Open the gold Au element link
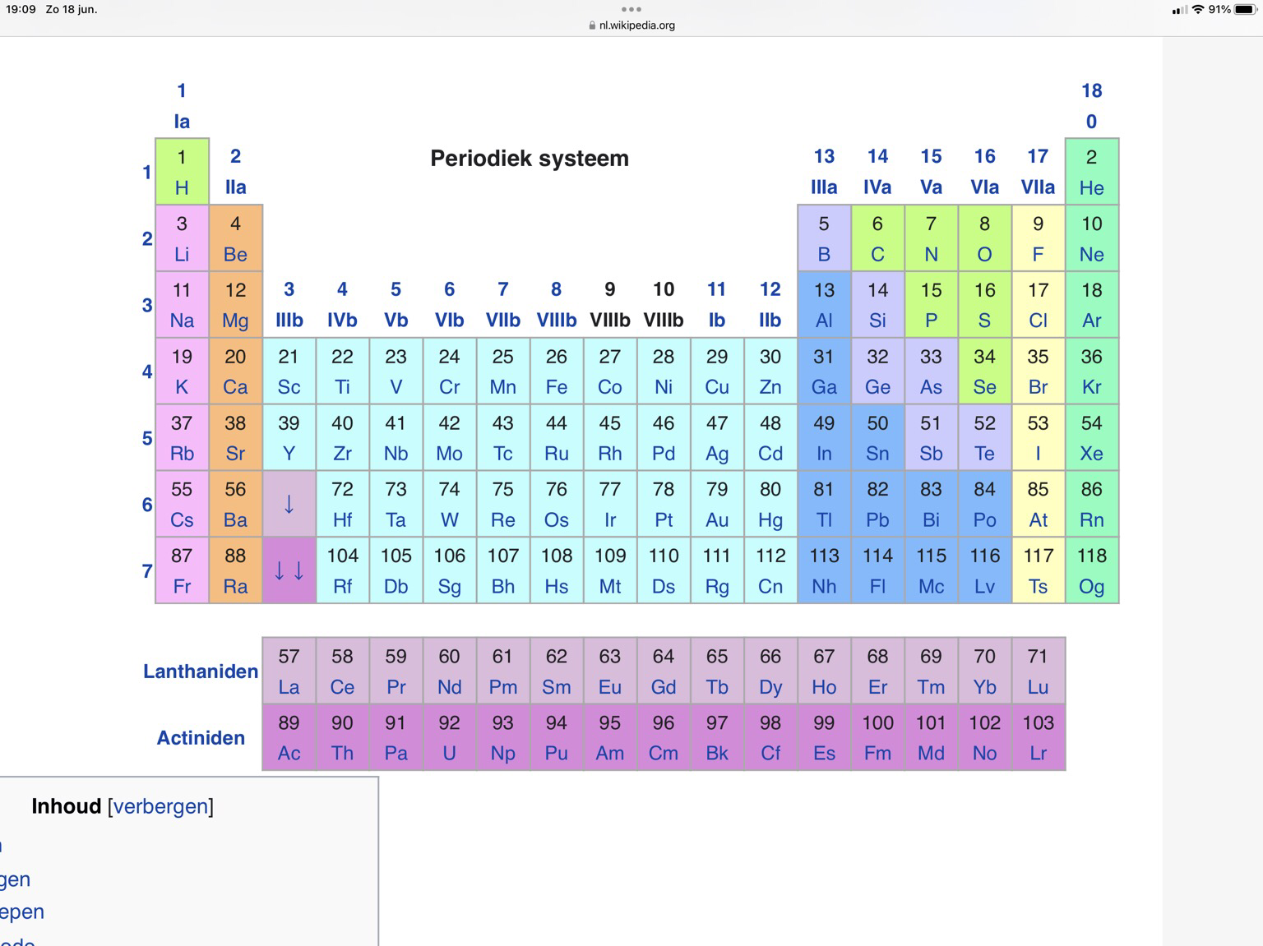Screen dimensions: 1263x946 pyautogui.click(x=716, y=520)
